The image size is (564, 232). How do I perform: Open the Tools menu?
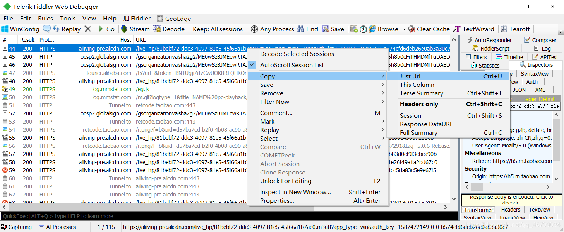coord(68,19)
